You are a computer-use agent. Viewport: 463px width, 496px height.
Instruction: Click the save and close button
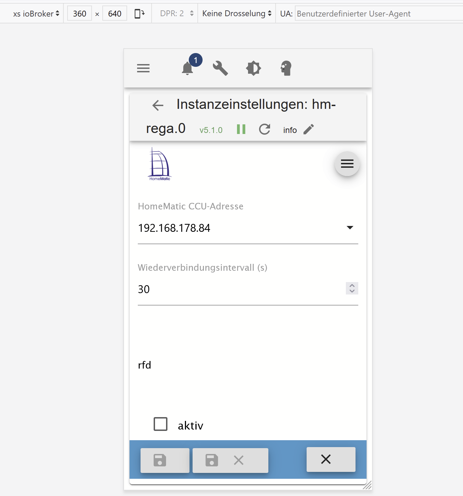(230, 460)
